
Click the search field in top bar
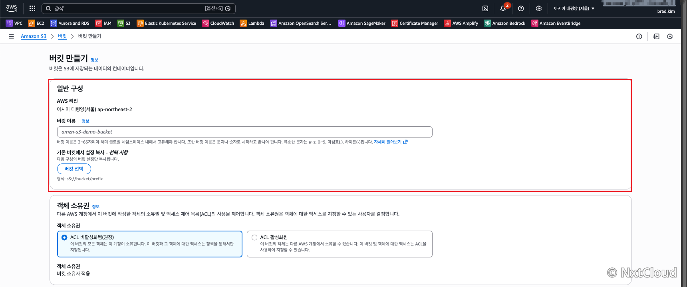[x=138, y=8]
